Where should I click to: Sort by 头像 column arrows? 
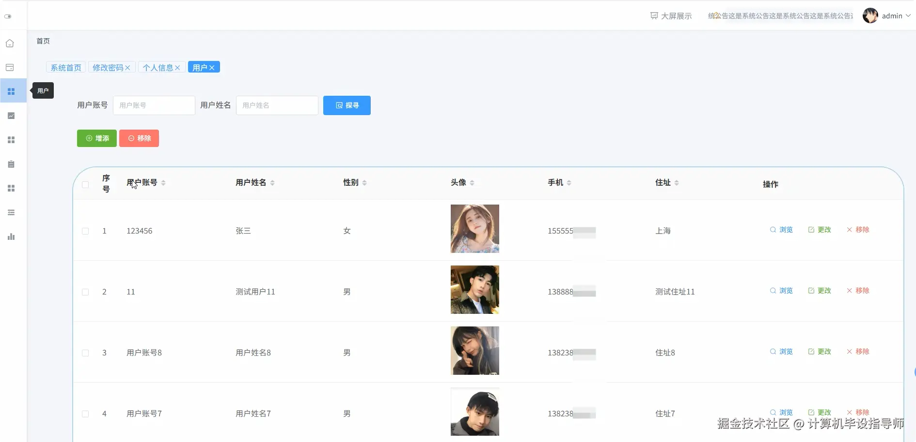pos(472,183)
